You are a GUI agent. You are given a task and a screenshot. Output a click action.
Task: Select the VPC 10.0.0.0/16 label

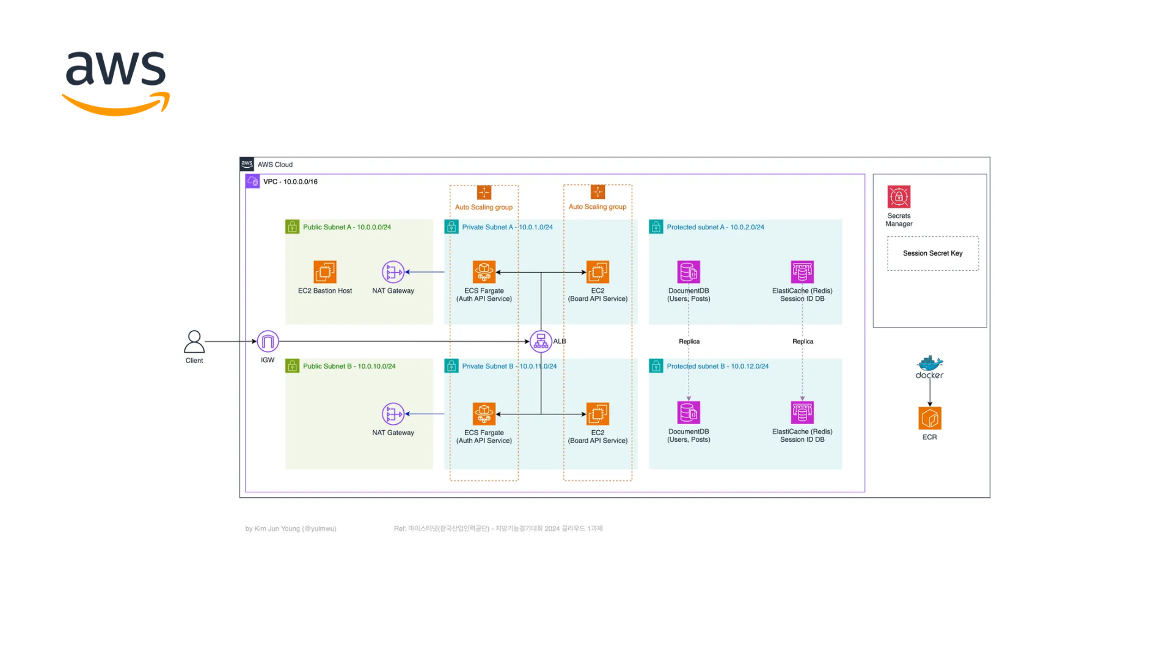pyautogui.click(x=290, y=182)
